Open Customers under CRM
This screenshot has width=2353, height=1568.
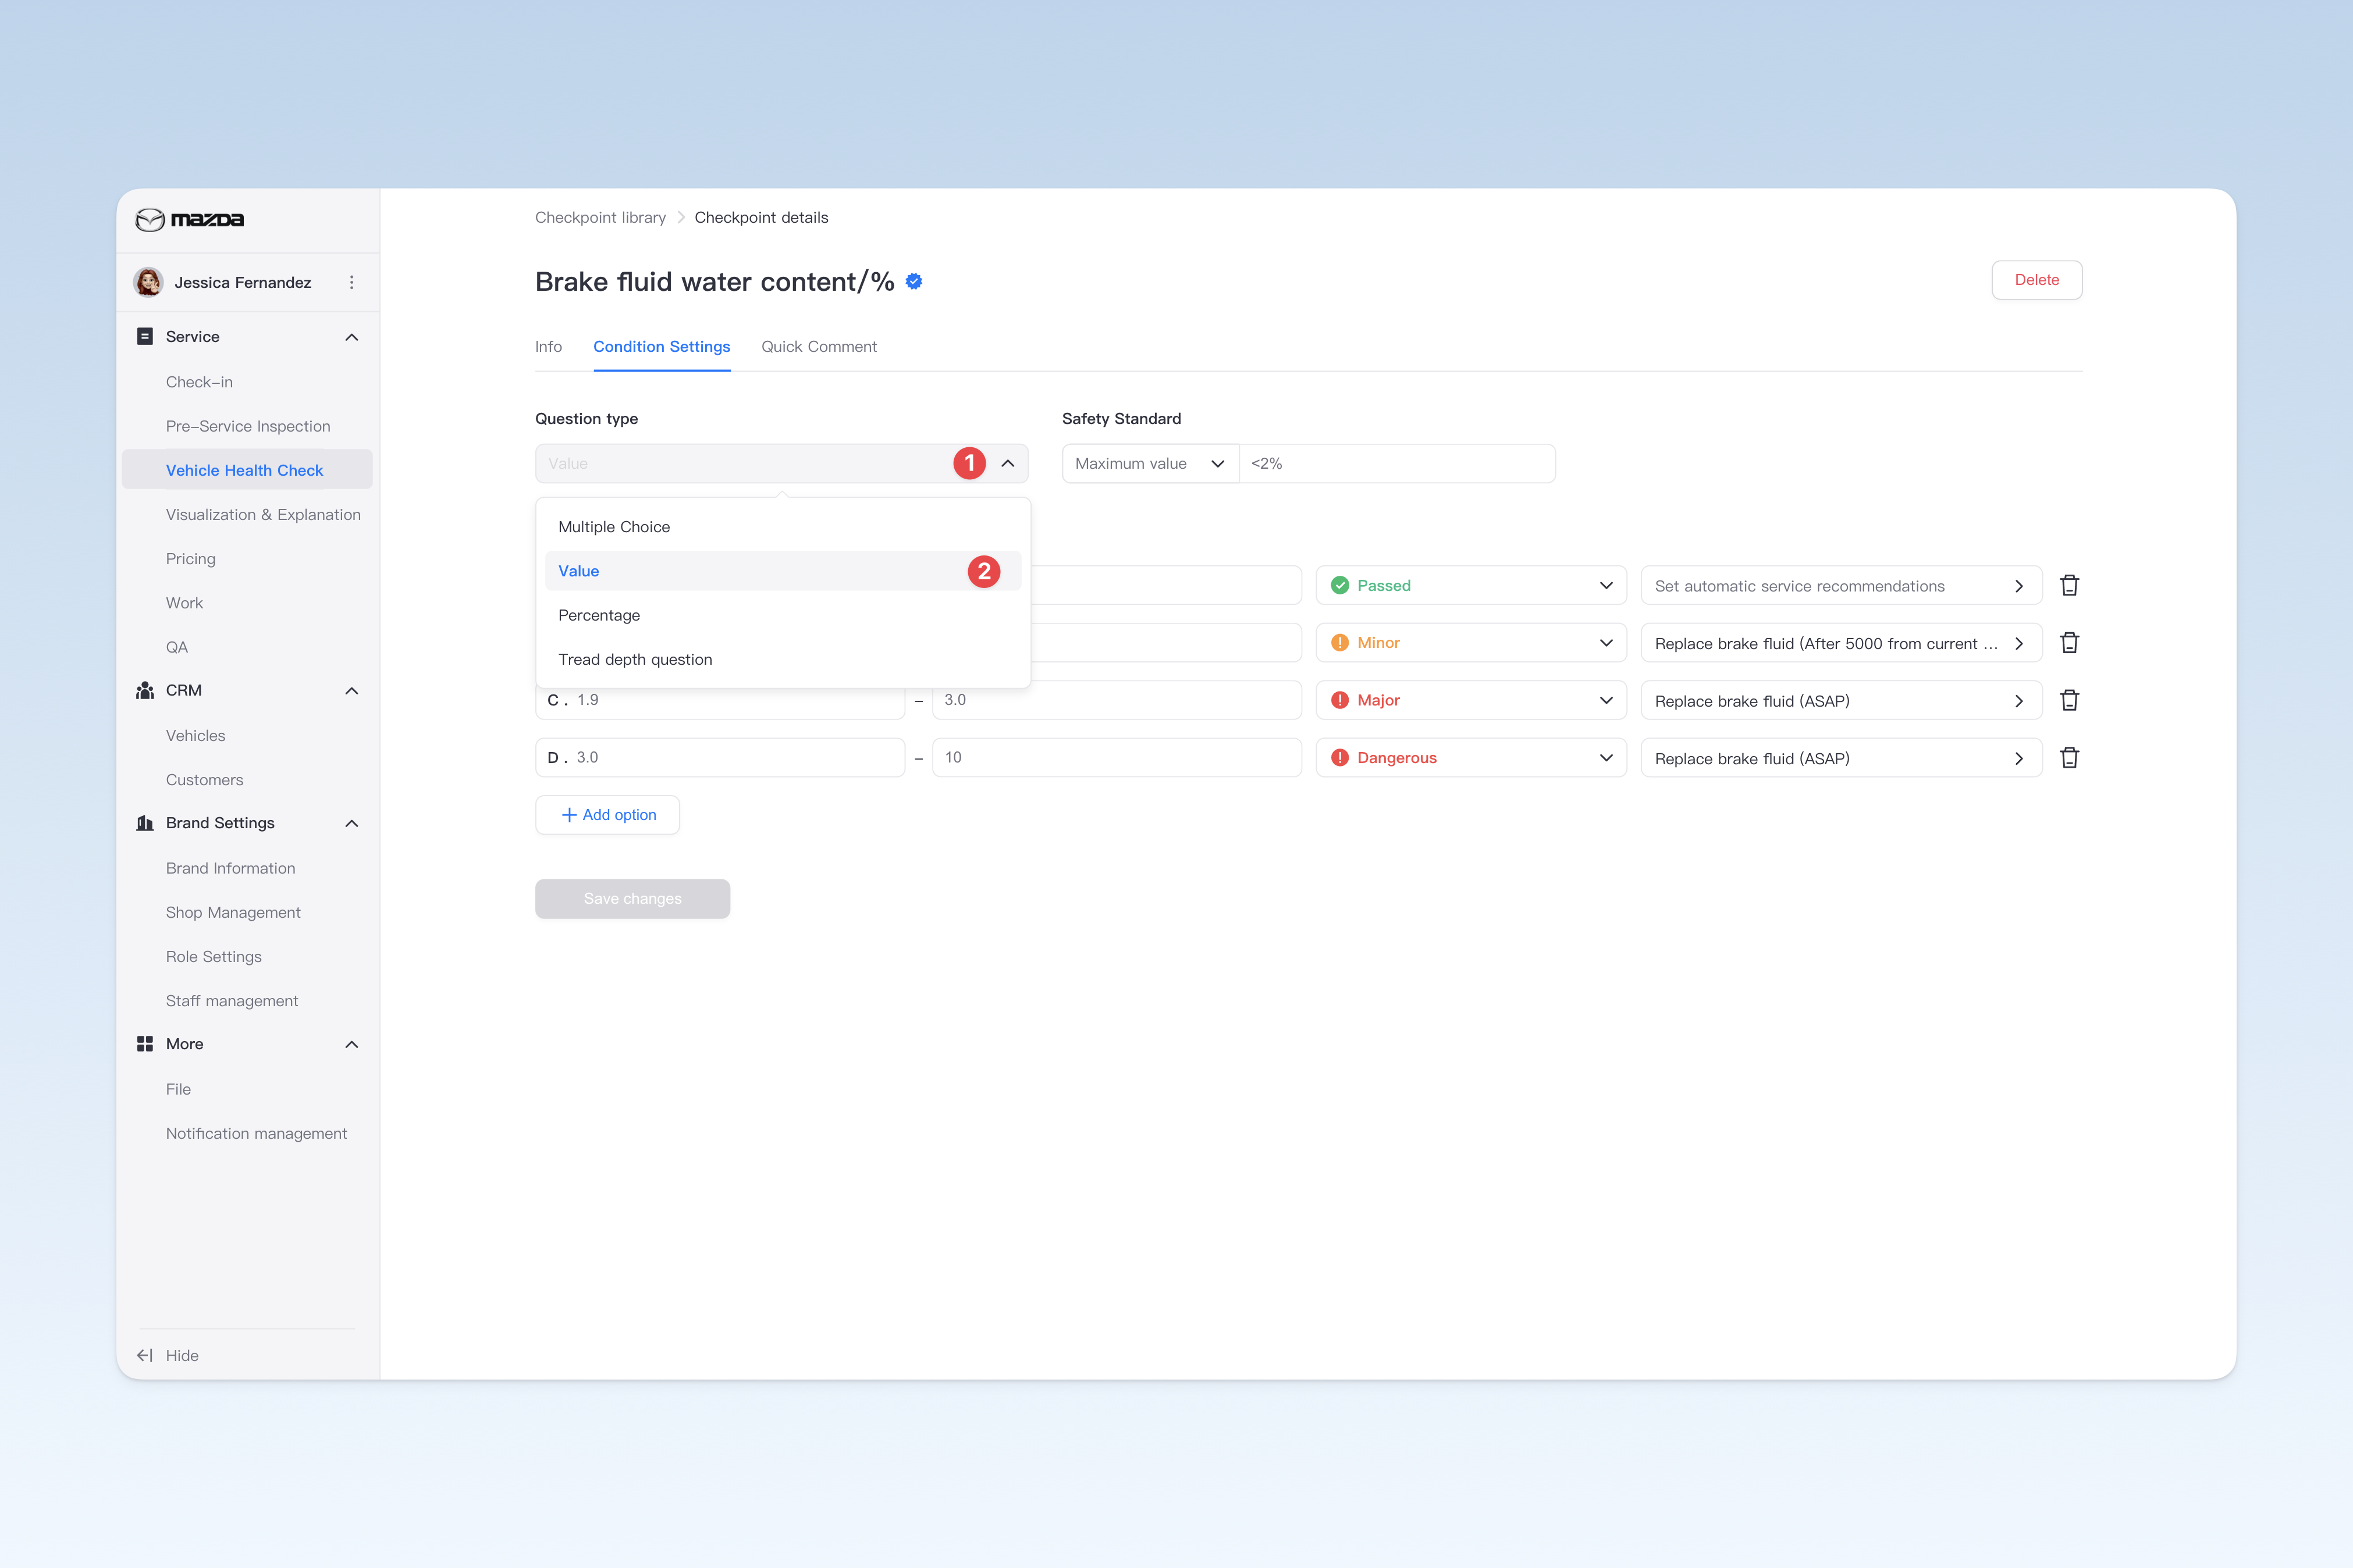click(204, 780)
